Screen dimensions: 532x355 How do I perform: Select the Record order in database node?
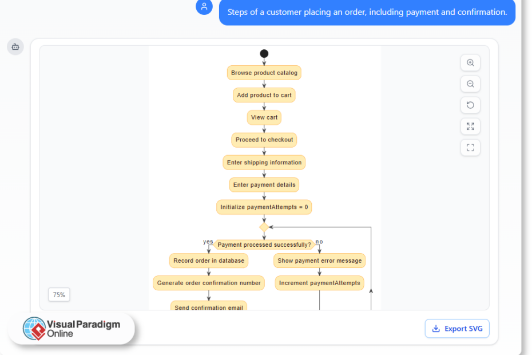coord(208,261)
